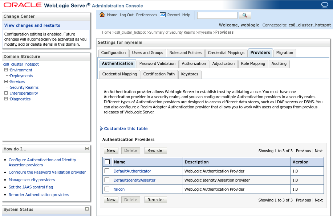This screenshot has height=216, width=333.
Task: Open the falcon provider link
Action: [x=119, y=189]
